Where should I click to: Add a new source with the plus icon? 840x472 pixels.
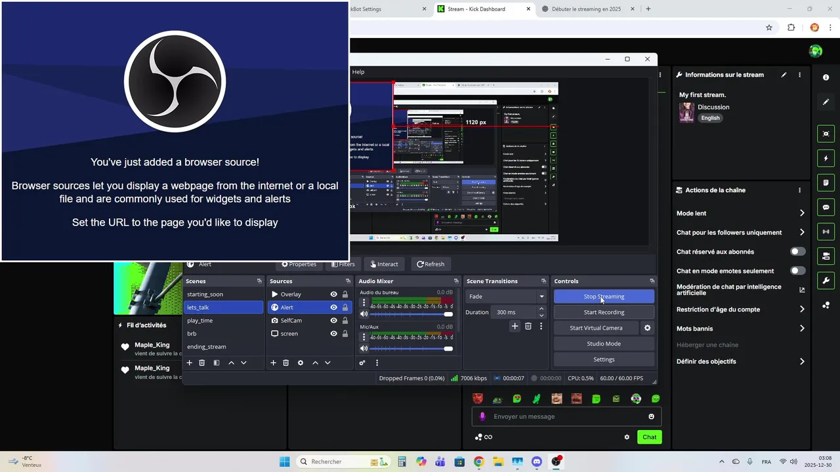[274, 363]
